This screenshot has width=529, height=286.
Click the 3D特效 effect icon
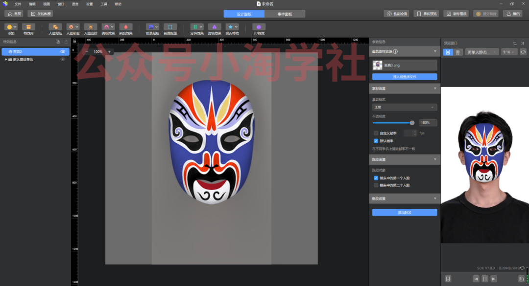click(259, 27)
